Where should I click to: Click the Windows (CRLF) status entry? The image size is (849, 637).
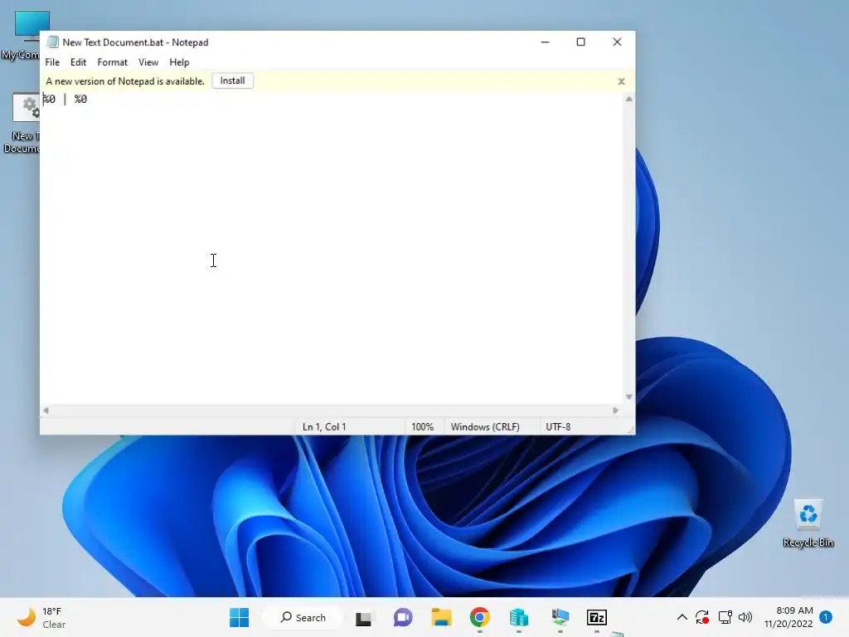484,427
